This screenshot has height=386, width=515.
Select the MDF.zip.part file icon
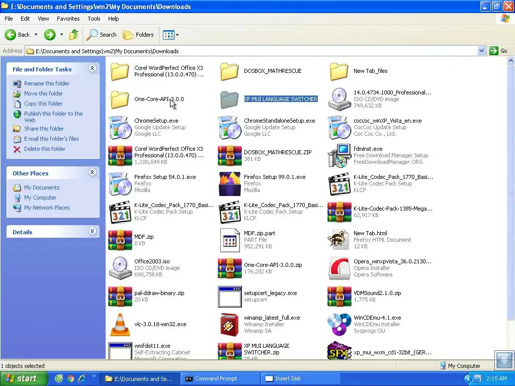click(x=229, y=240)
